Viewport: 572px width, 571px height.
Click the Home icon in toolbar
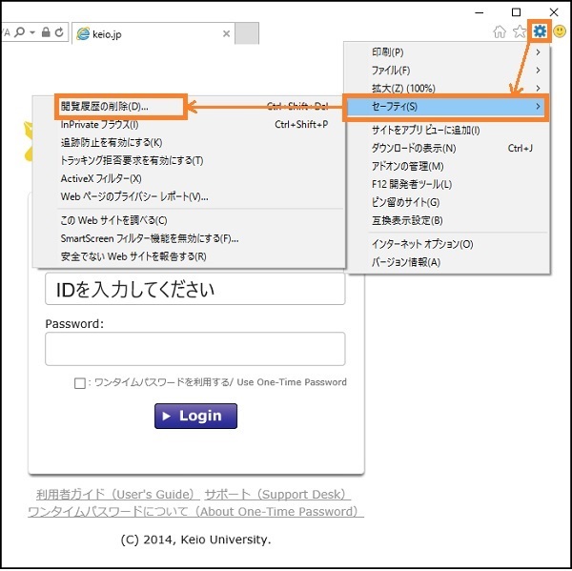click(500, 32)
